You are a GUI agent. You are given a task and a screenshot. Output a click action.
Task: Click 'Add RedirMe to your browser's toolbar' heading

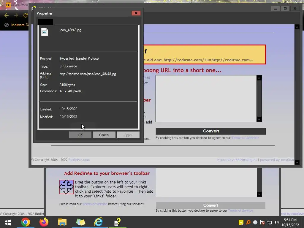point(107,173)
